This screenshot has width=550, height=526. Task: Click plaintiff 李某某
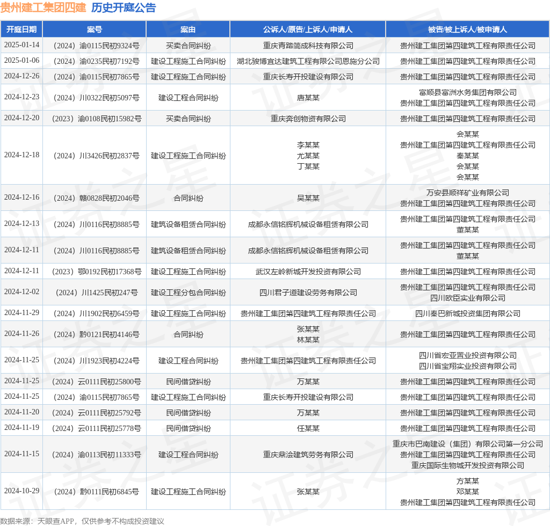click(308, 145)
